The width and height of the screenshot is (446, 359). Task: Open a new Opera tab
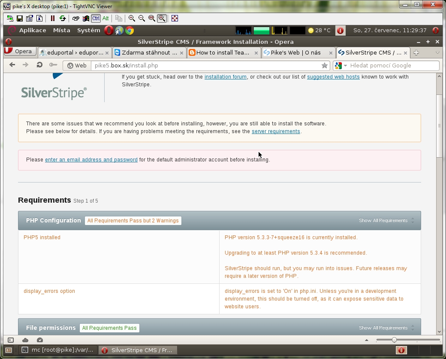point(416,53)
